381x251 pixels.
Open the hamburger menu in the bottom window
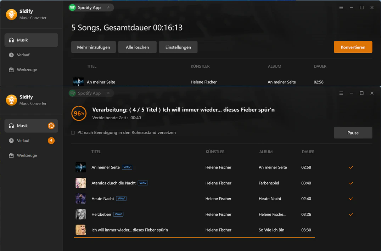pyautogui.click(x=341, y=93)
